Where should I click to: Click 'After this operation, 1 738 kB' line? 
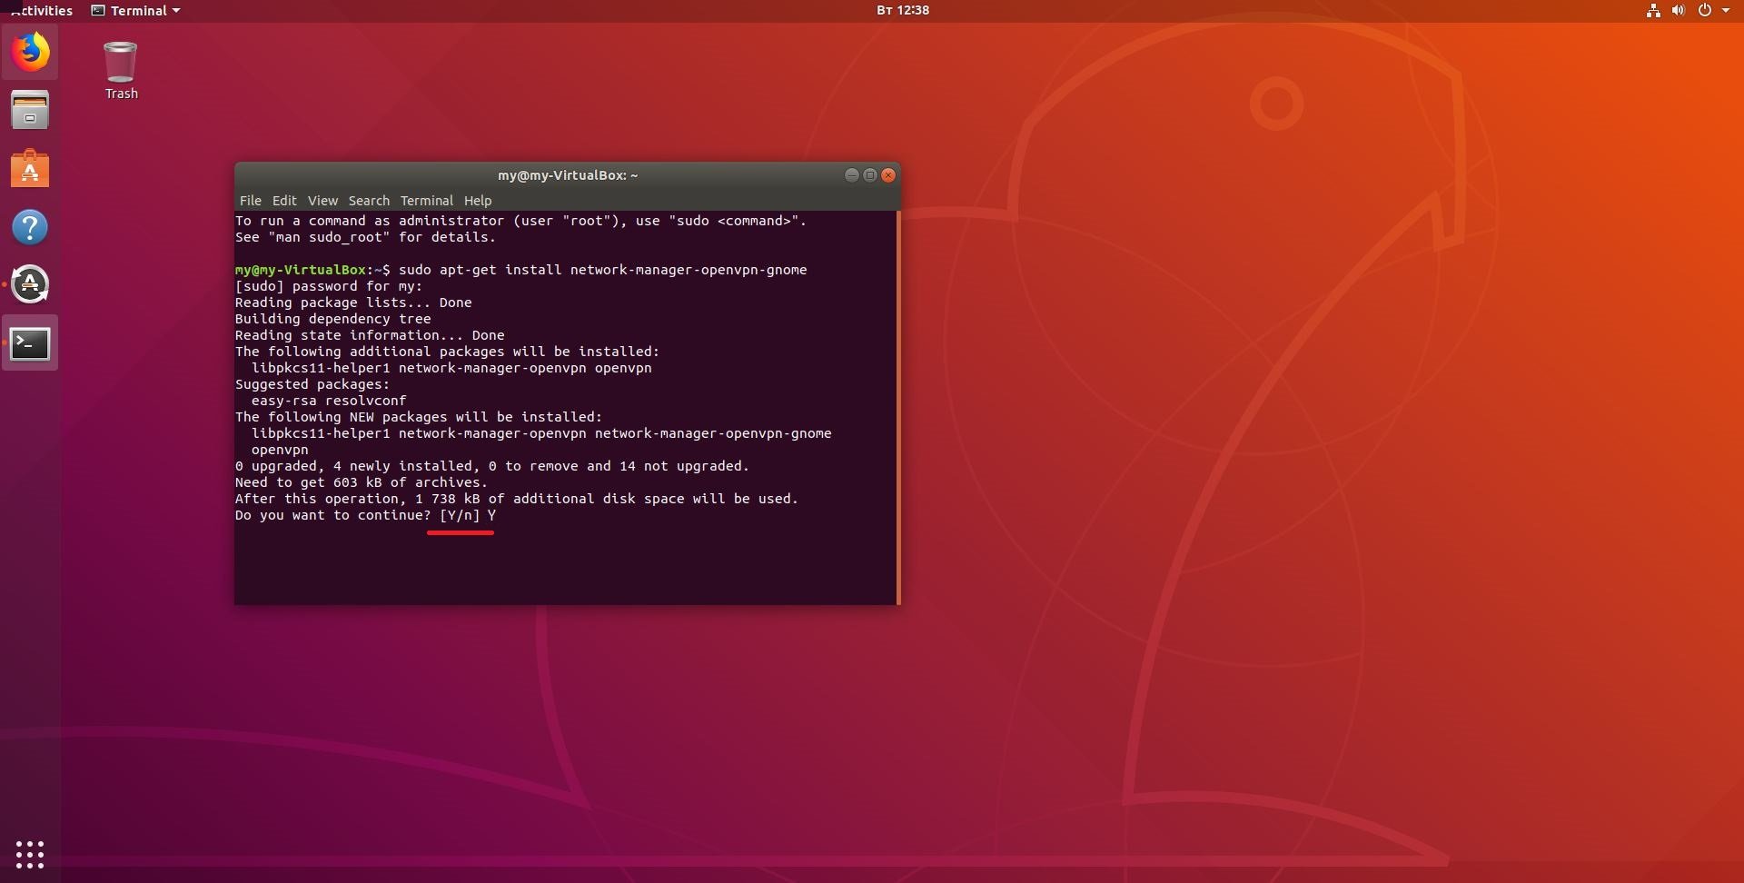coord(517,499)
